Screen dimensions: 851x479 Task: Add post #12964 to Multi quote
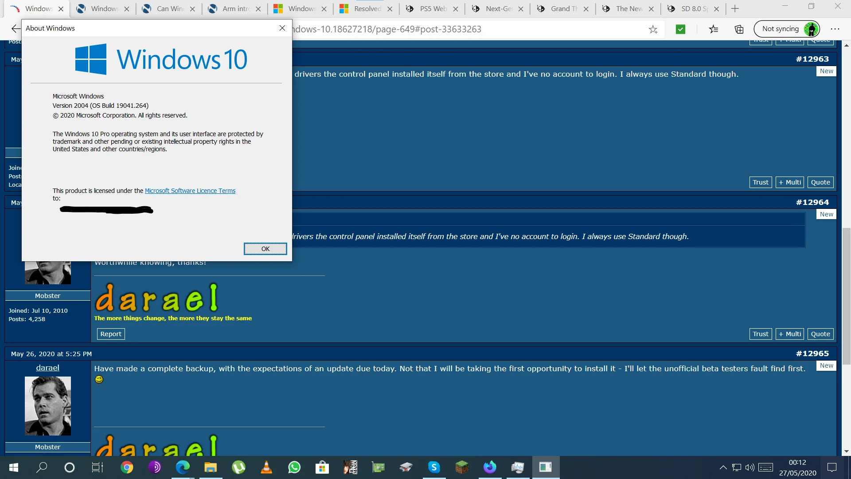pos(790,334)
